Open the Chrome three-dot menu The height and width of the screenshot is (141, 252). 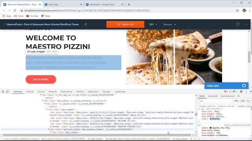click(250, 11)
